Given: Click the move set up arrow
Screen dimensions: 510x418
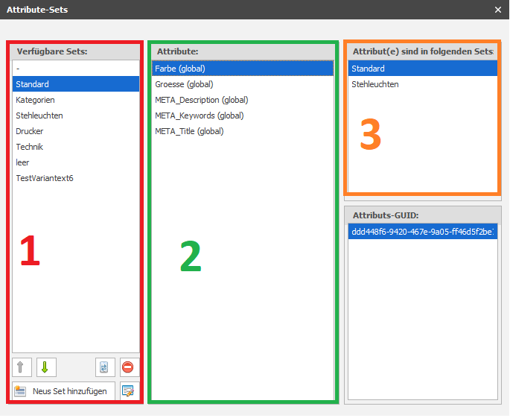Looking at the screenshot, I should coord(21,368).
